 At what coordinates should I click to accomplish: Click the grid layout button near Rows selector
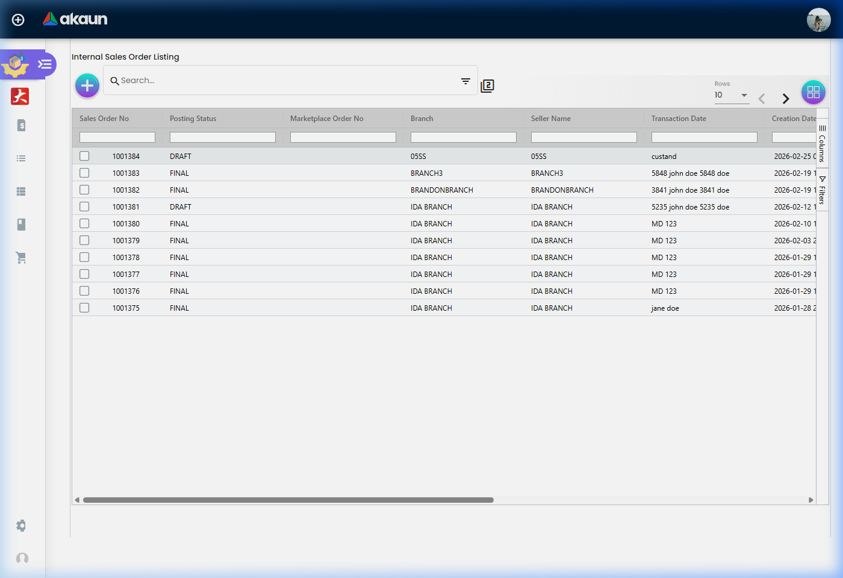(x=813, y=92)
